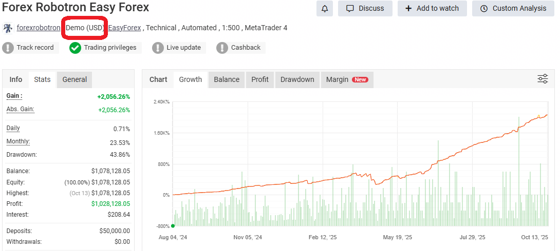Click the Cashback warning icon
Screen dimensions: 560x251
(222, 48)
